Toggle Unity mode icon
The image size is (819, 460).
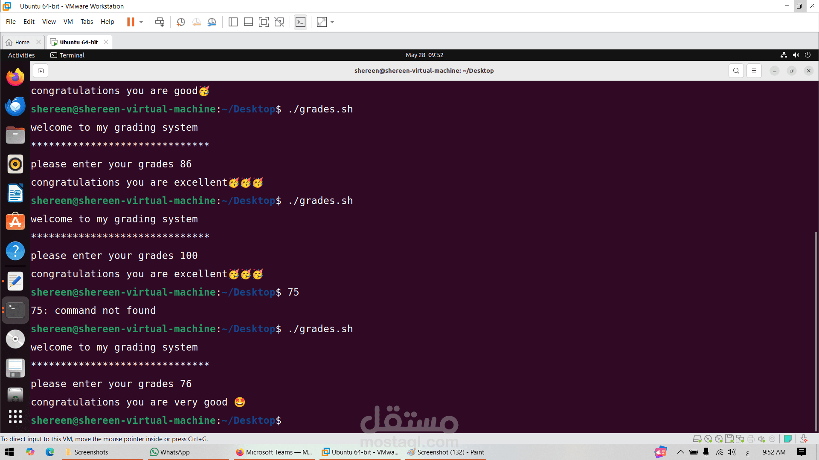tap(279, 22)
